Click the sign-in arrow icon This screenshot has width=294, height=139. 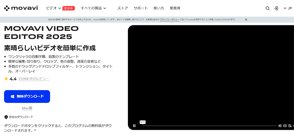click(x=276, y=8)
